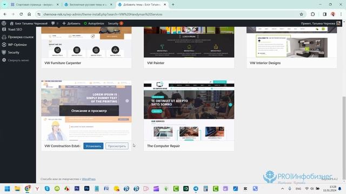
Task: Go back in browser history
Action: 5,14
